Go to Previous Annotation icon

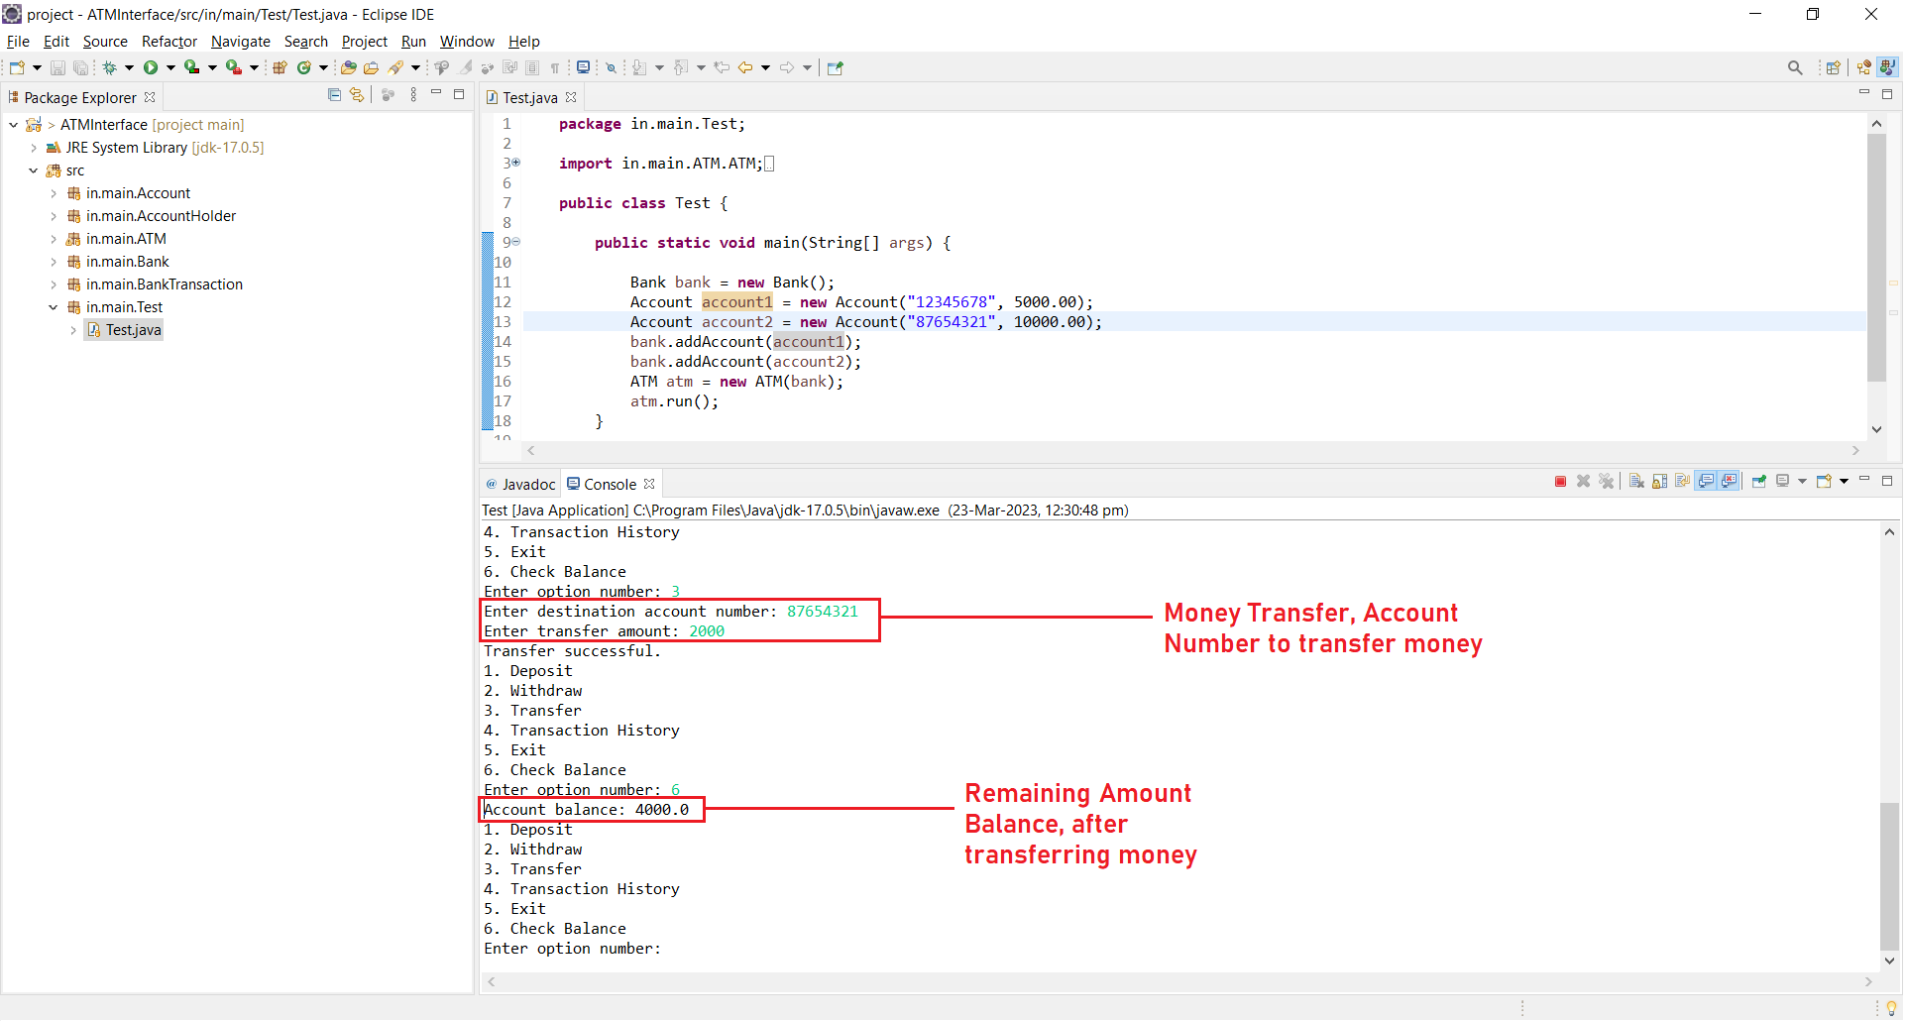681,67
